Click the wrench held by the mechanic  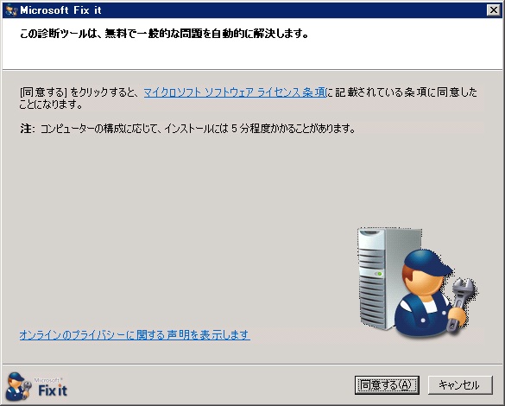pos(461,303)
